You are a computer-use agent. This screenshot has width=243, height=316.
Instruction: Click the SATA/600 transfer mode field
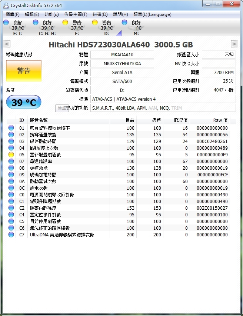[122, 81]
